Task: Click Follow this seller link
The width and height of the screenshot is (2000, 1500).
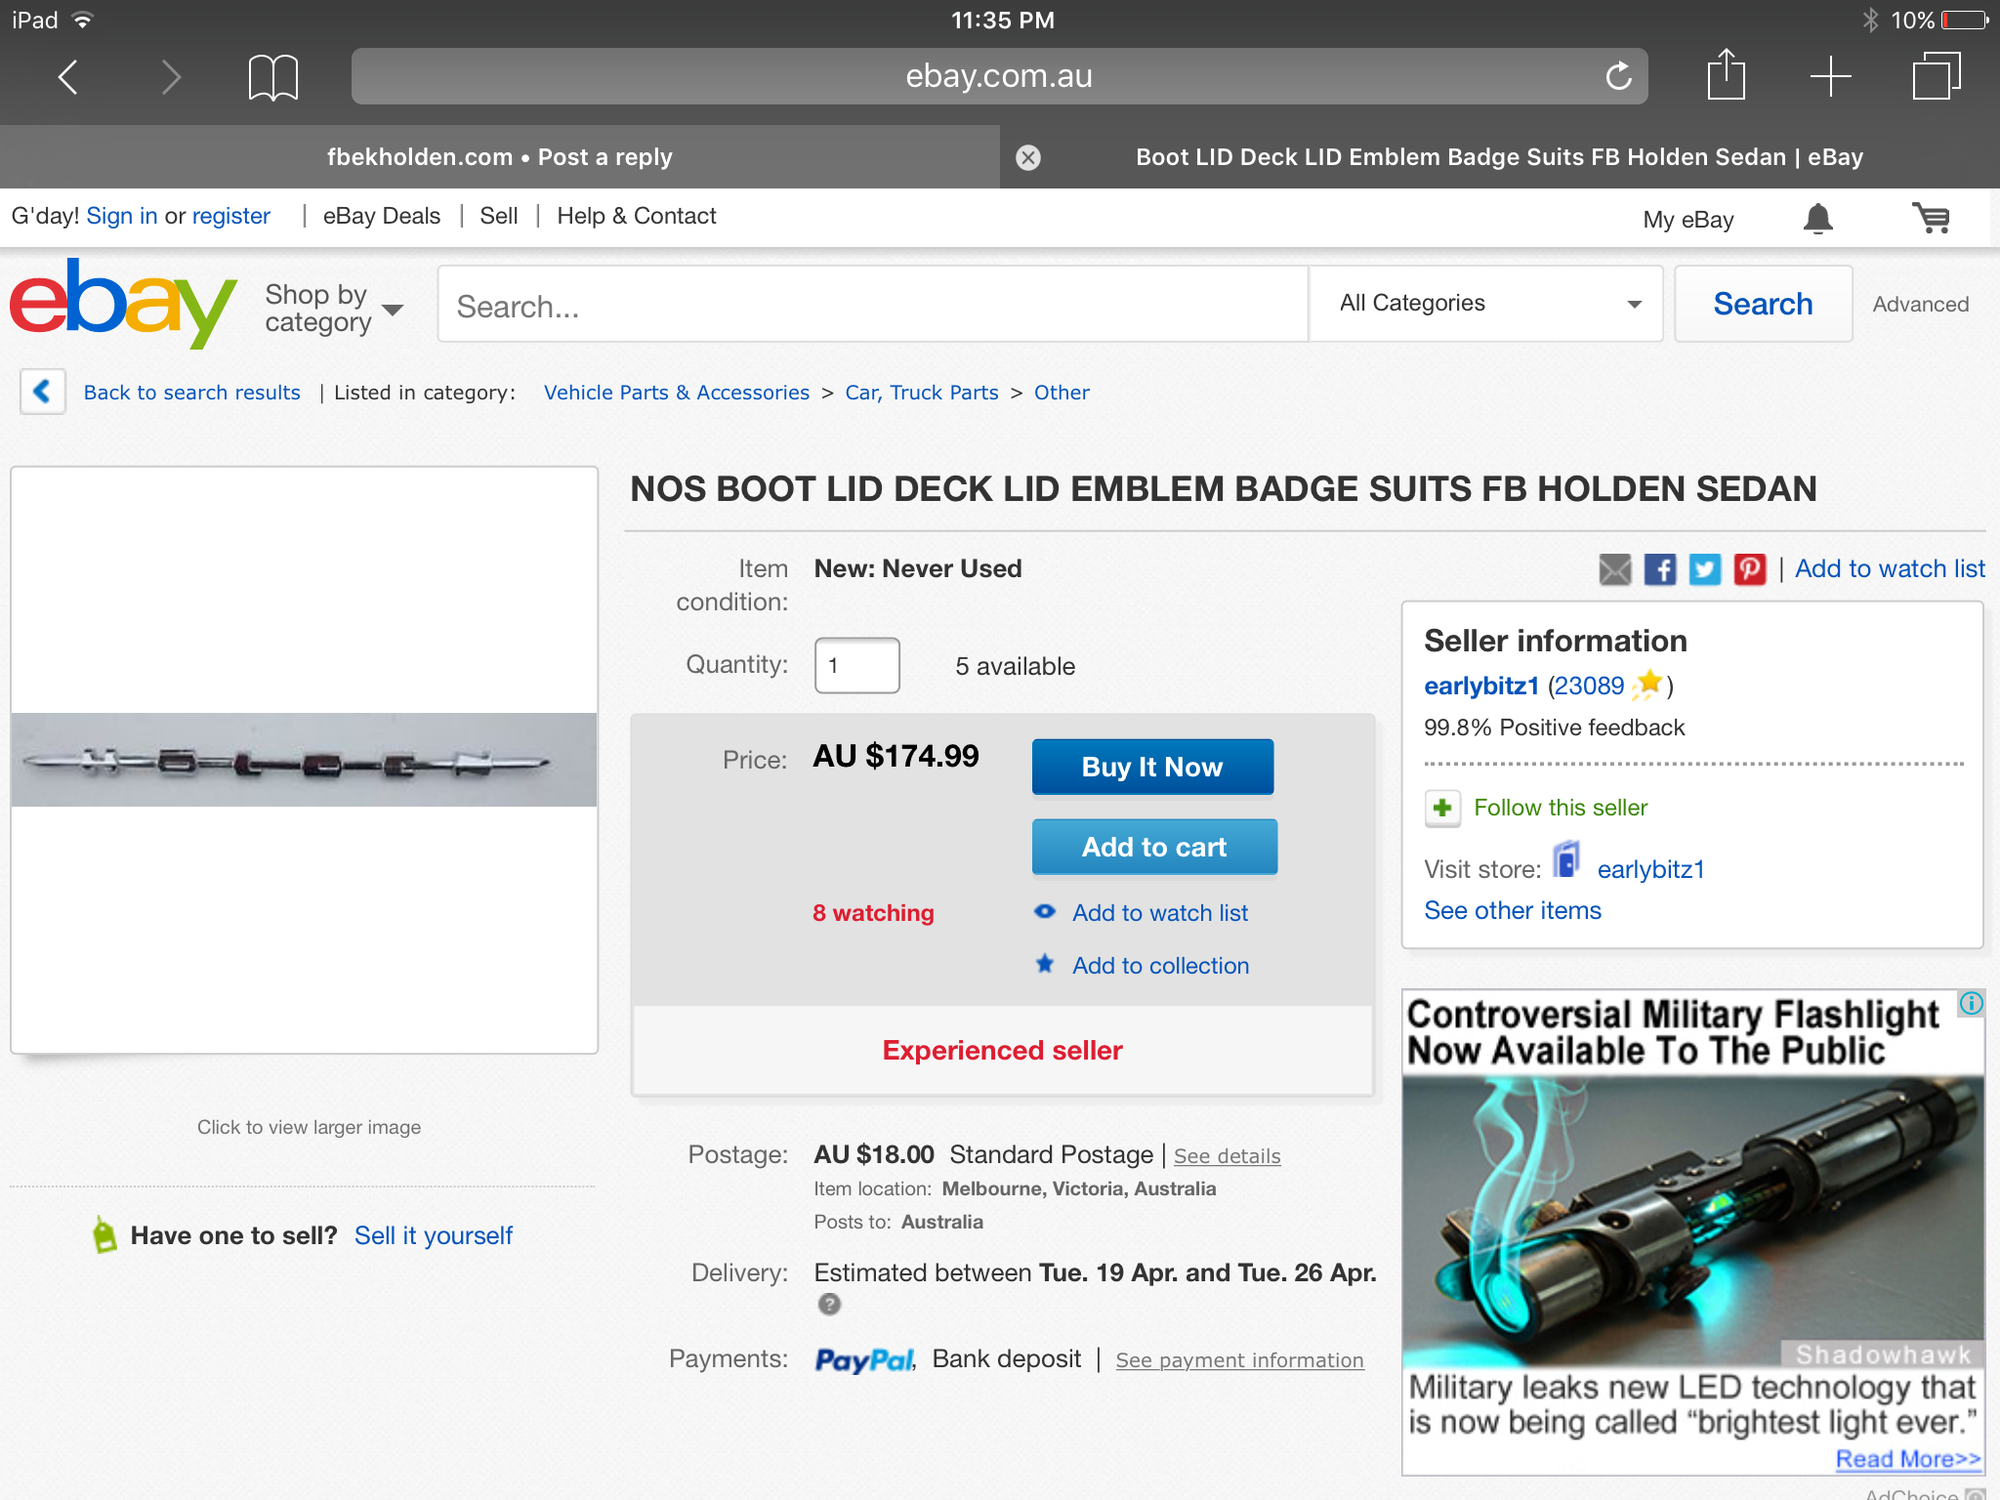Action: coord(1561,808)
